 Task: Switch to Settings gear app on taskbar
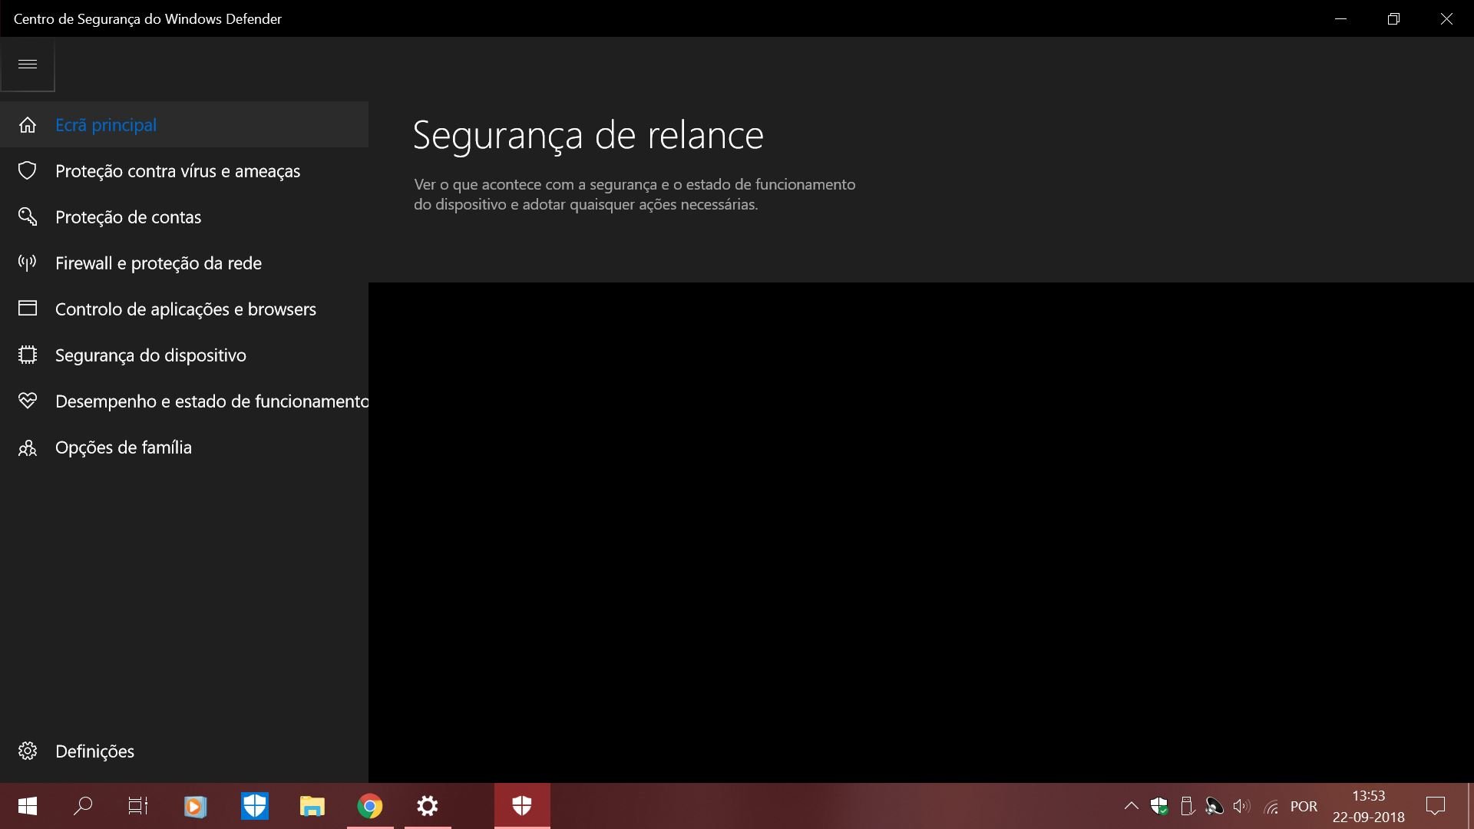pyautogui.click(x=428, y=806)
